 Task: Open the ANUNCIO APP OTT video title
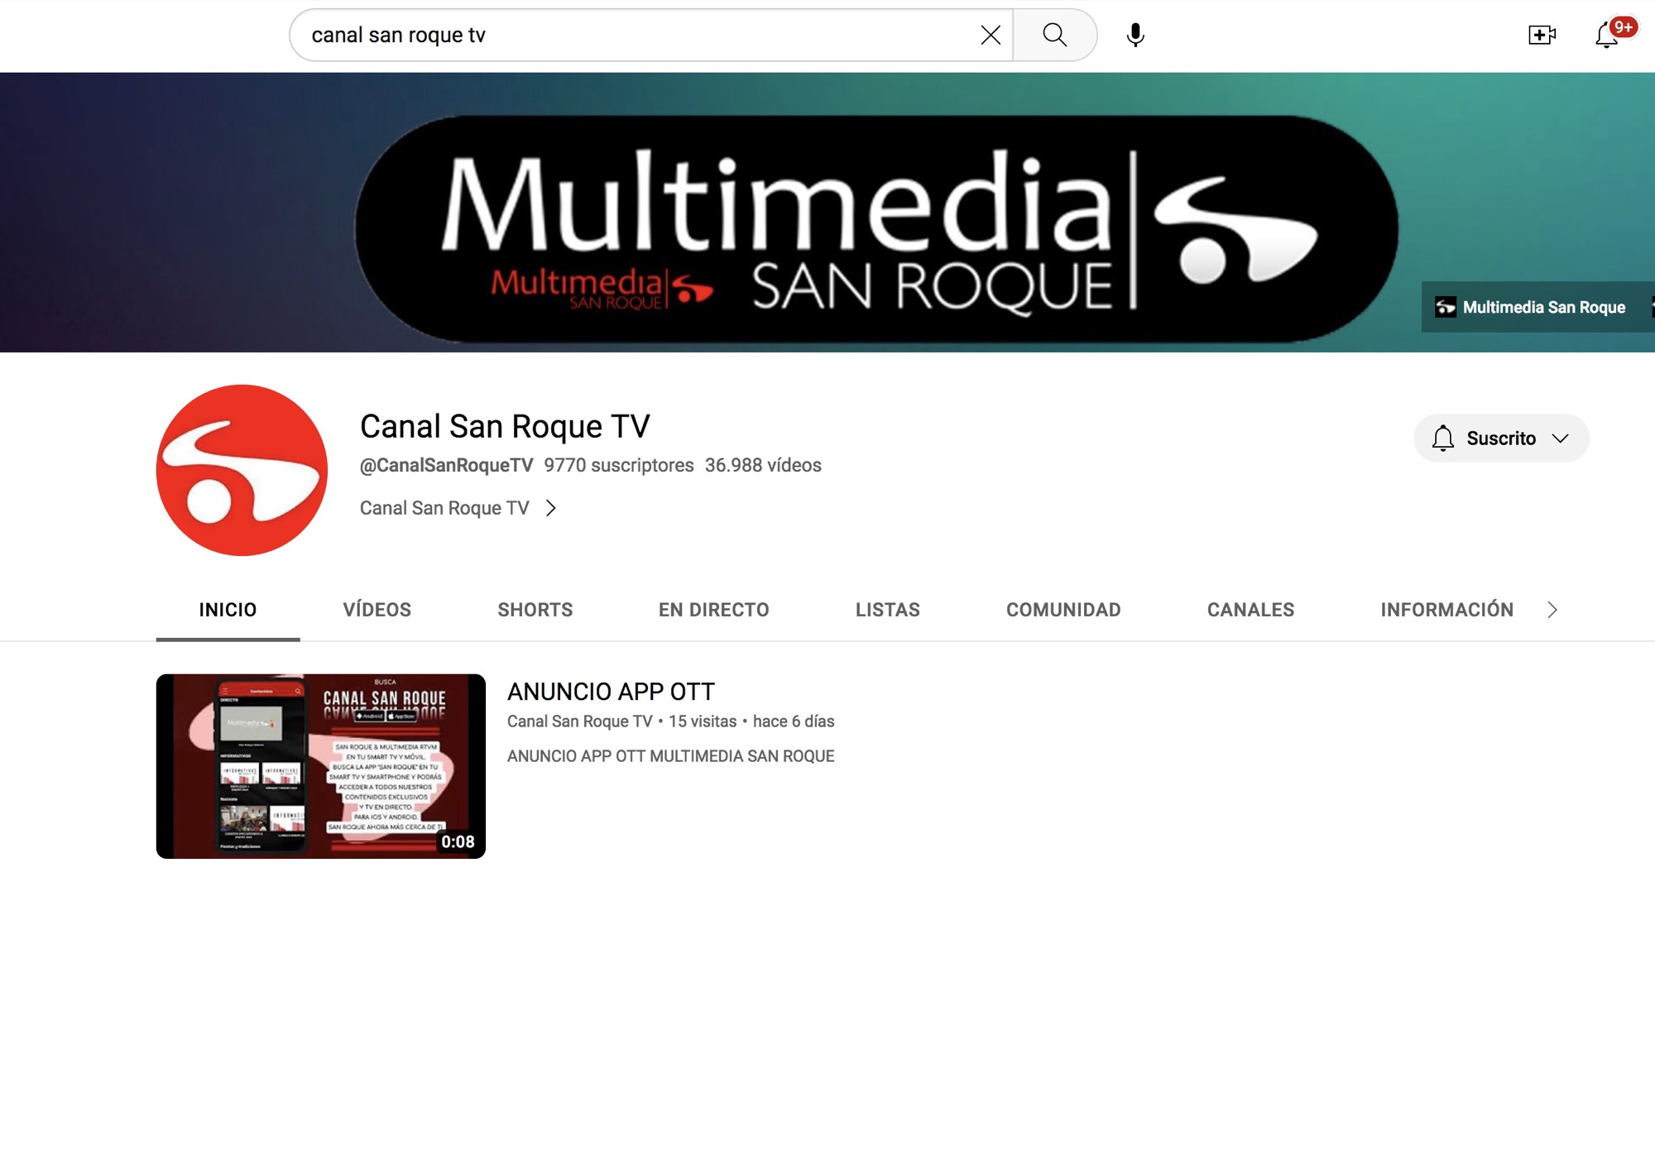tap(611, 692)
